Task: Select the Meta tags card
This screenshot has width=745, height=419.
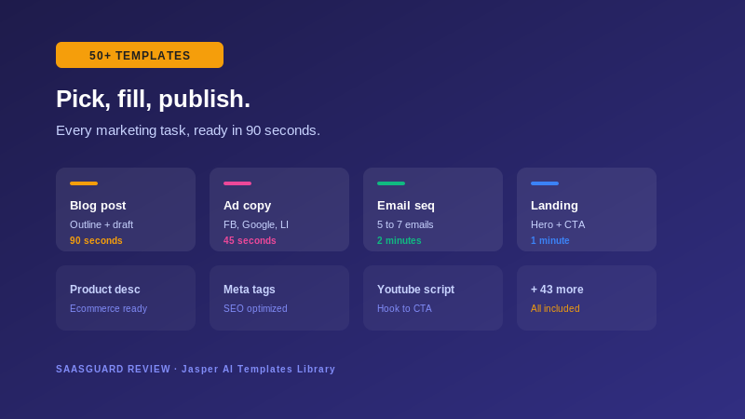Action: pos(279,298)
